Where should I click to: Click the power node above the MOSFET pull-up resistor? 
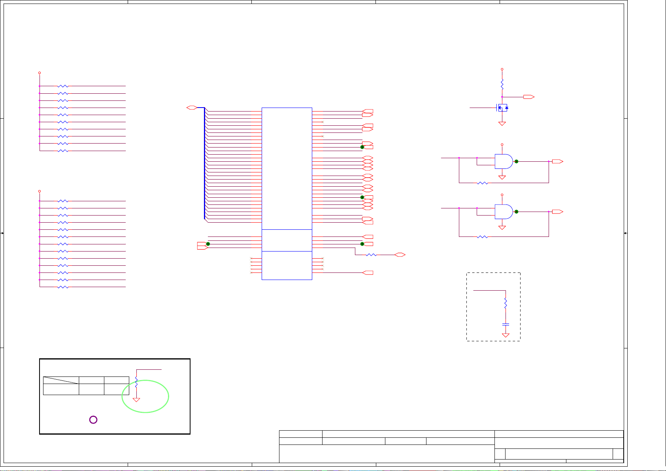coord(502,69)
